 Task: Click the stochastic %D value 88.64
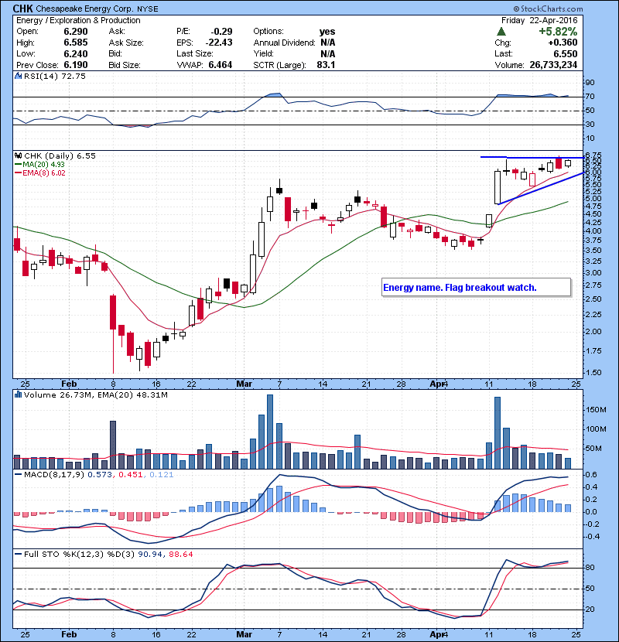pyautogui.click(x=180, y=555)
